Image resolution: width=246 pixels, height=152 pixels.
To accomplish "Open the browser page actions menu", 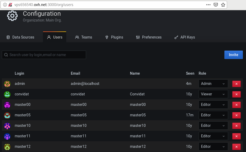I will pyautogui.click(x=208, y=5).
